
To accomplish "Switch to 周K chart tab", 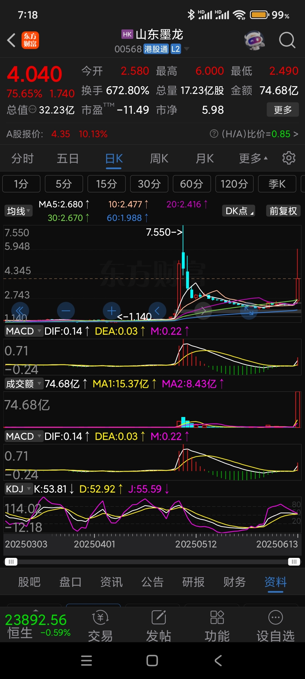I will (159, 158).
